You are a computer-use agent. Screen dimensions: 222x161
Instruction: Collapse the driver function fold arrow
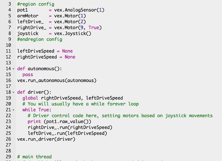pyautogui.click(x=14, y=92)
